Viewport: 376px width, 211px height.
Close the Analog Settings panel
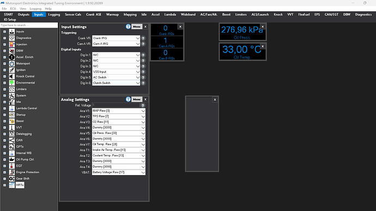click(x=145, y=99)
